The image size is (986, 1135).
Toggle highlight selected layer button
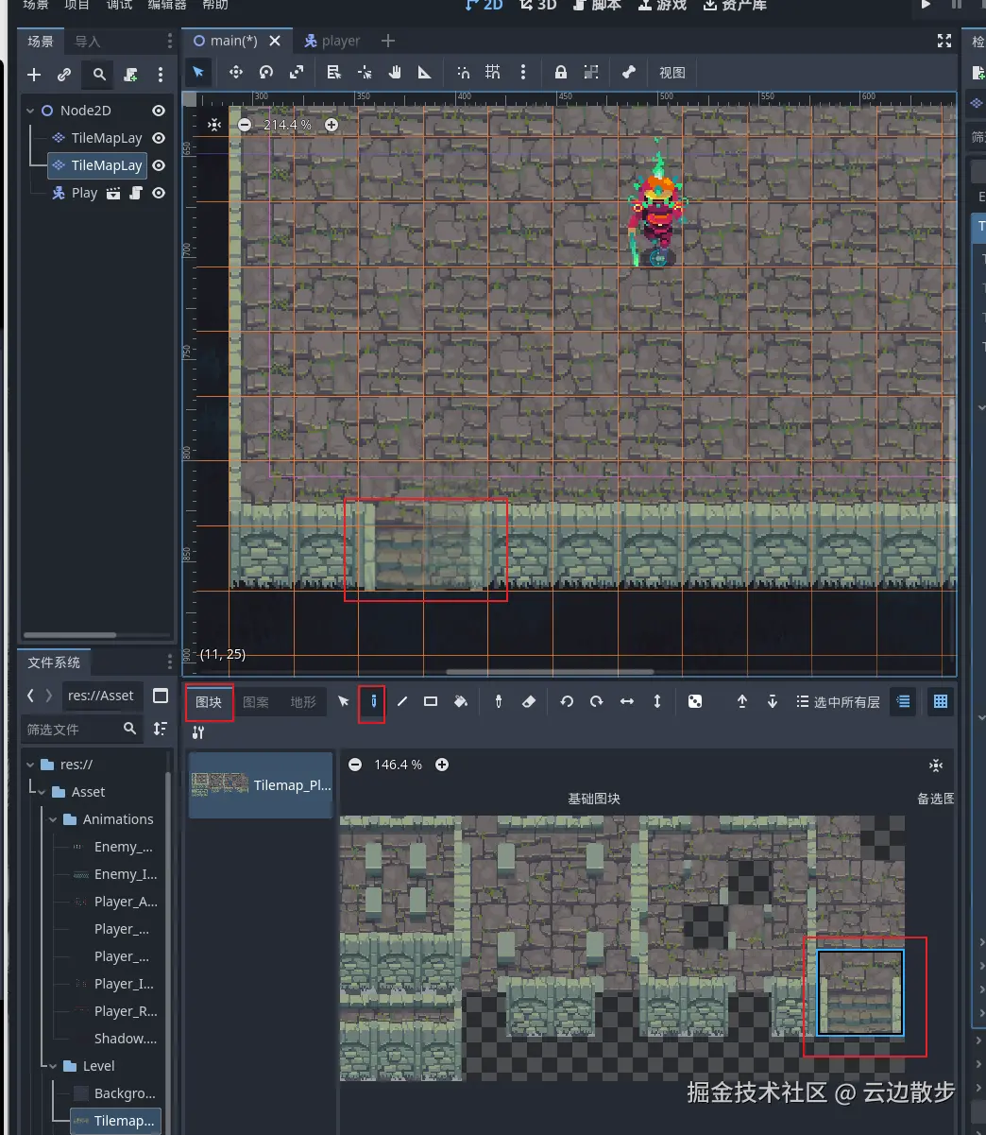pyautogui.click(x=903, y=702)
